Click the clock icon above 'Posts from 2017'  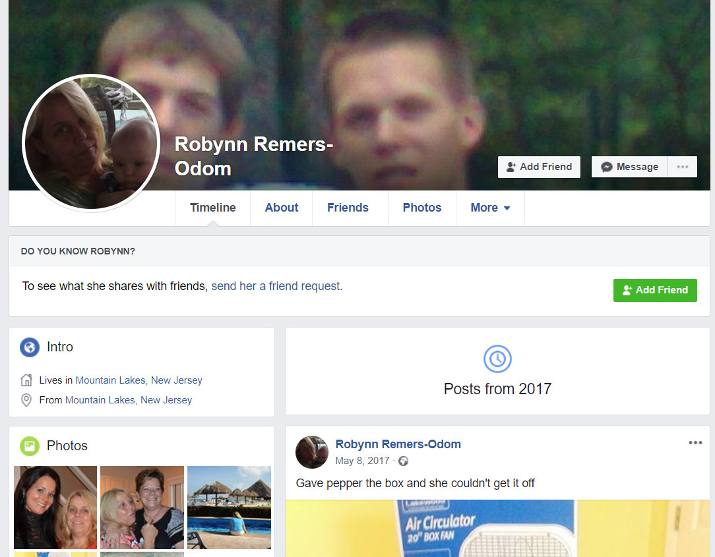click(497, 359)
